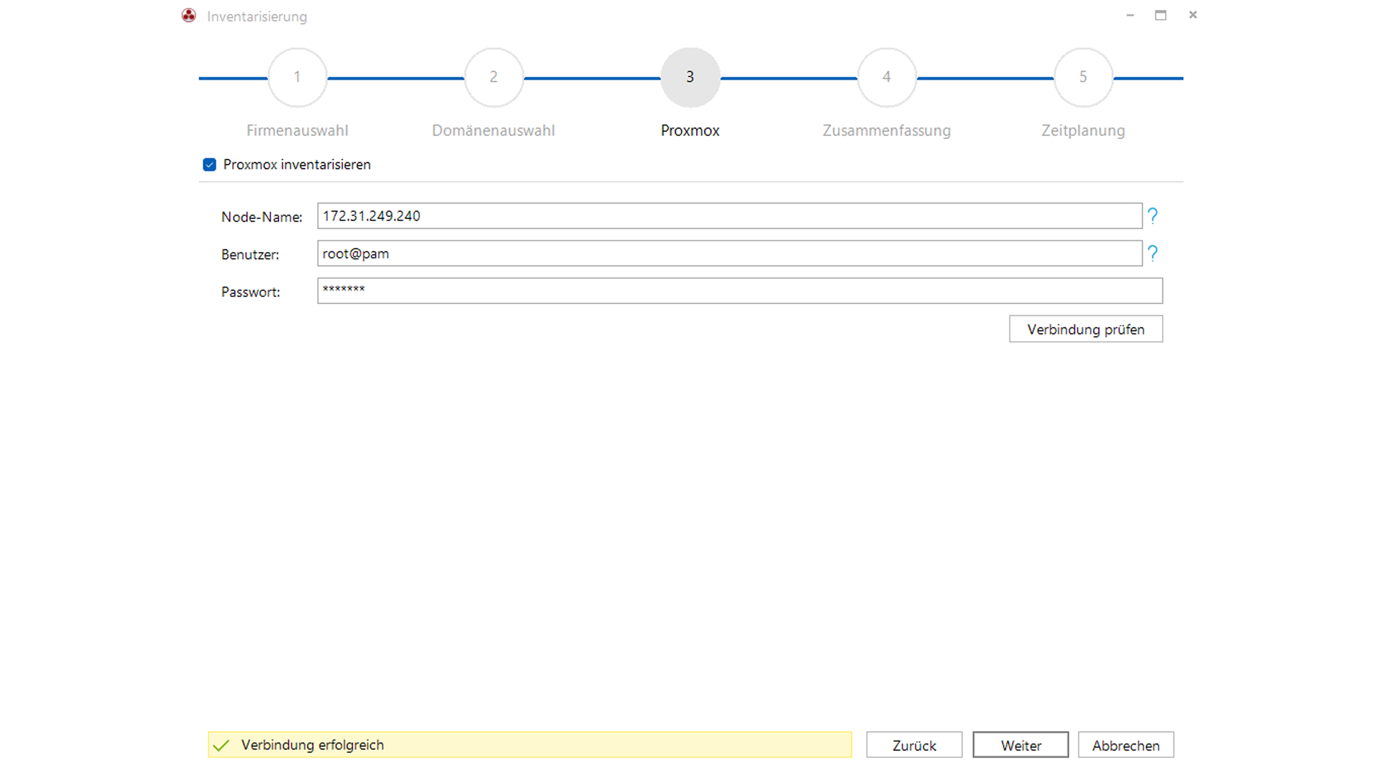Focus the Benutzer field with root@pam

point(729,253)
